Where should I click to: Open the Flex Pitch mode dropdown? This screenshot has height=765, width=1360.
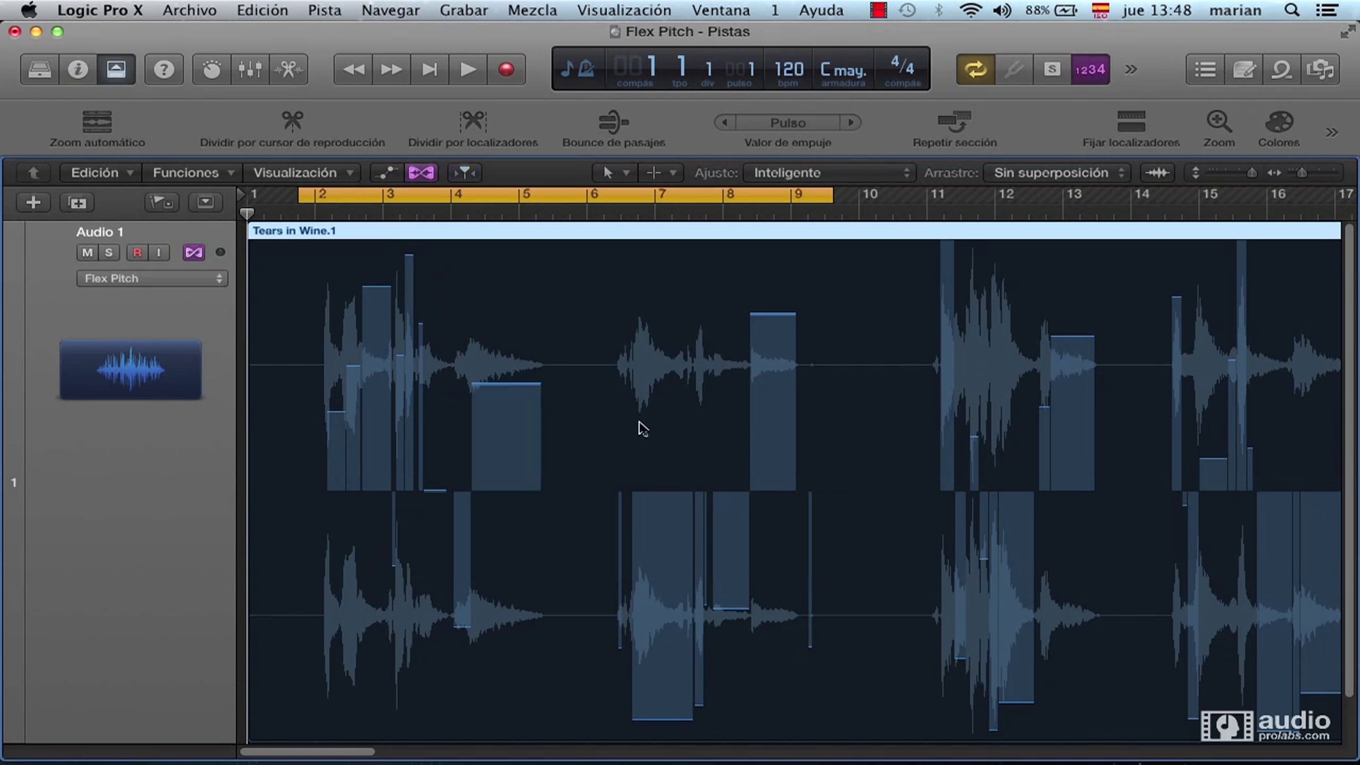pos(152,278)
